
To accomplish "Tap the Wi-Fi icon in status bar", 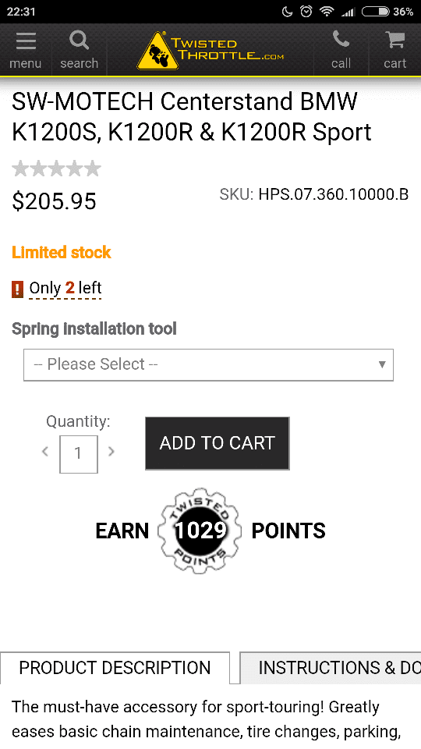I will (327, 12).
